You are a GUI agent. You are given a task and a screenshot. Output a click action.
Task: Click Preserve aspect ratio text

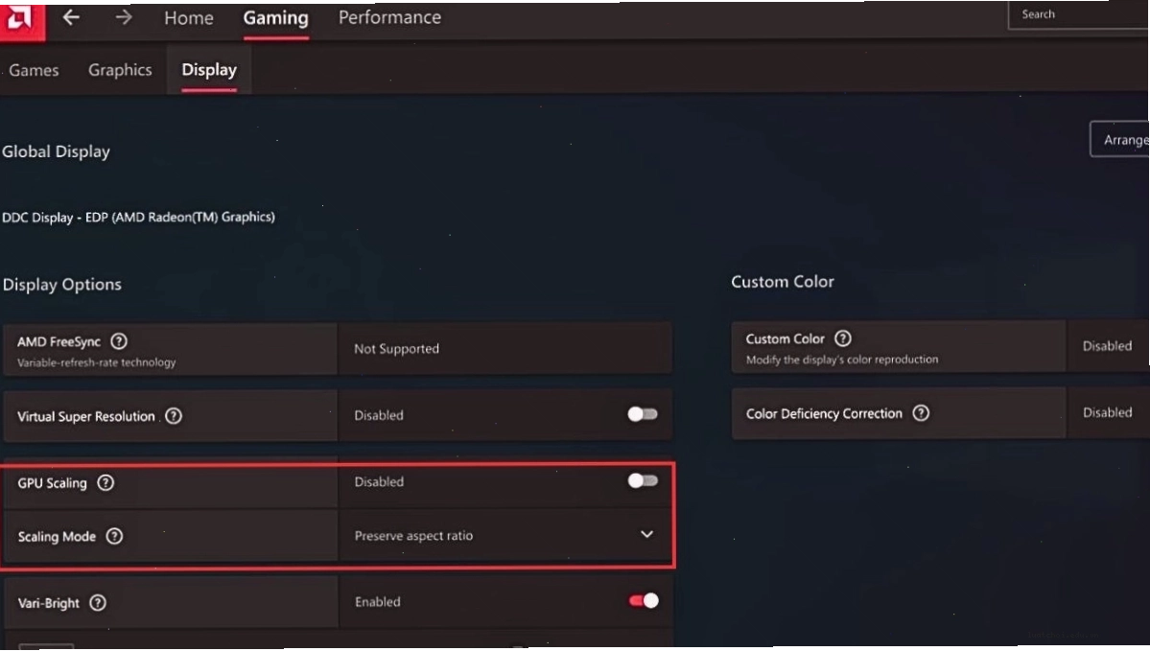point(413,536)
